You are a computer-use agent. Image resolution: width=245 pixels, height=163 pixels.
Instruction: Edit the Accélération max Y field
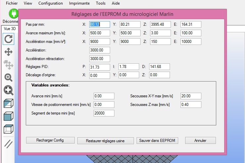click(x=130, y=42)
